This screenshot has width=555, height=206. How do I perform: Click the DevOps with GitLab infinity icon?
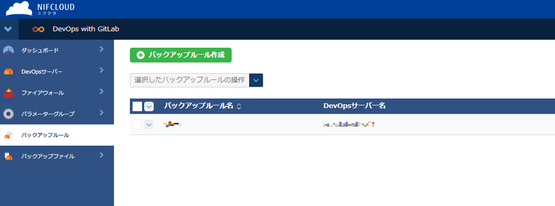(38, 29)
